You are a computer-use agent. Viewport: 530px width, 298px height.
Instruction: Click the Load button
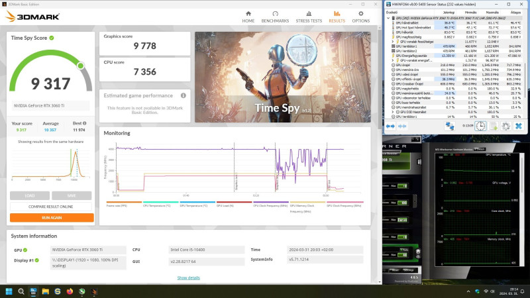[x=30, y=195]
